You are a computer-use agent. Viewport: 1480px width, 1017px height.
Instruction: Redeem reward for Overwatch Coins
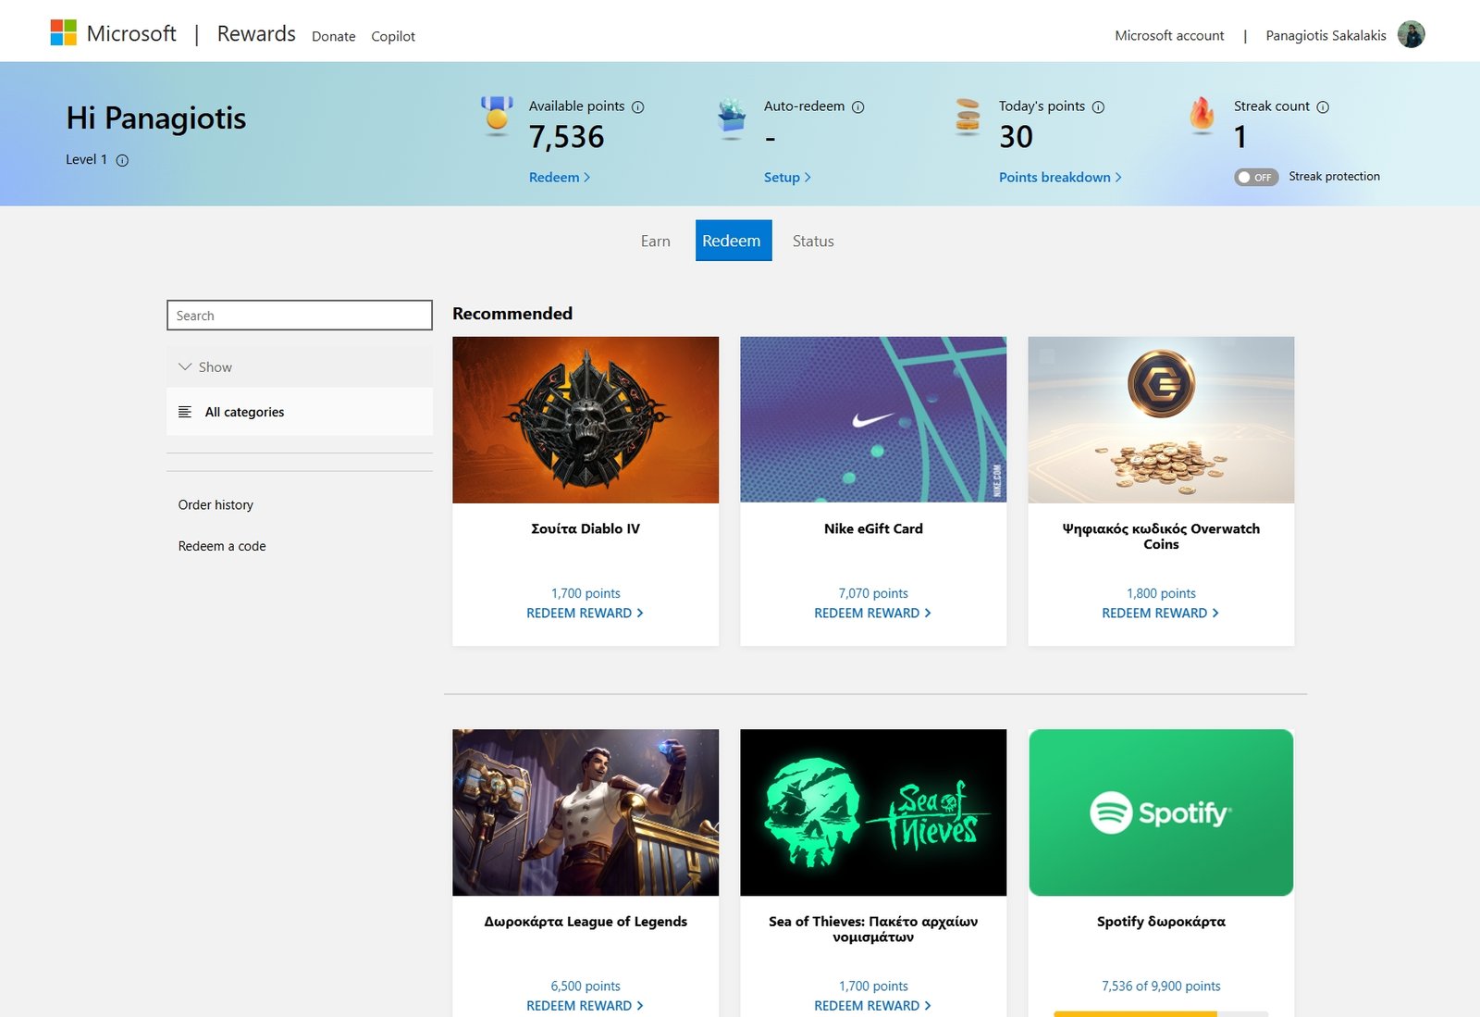(1160, 613)
